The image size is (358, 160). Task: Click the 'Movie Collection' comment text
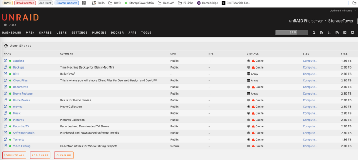pyautogui.click(x=71, y=107)
